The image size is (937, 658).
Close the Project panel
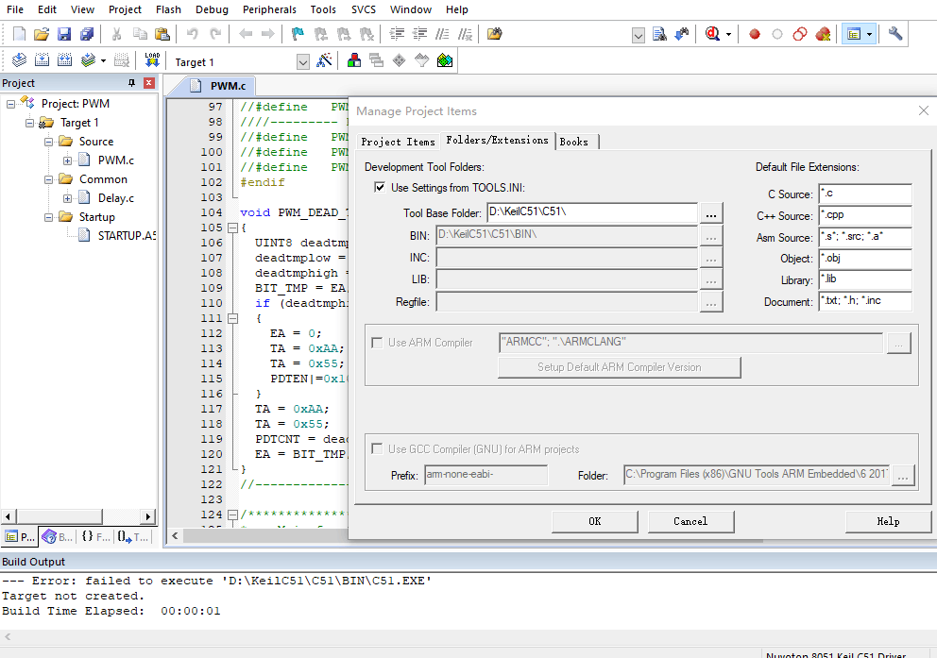pyautogui.click(x=149, y=83)
